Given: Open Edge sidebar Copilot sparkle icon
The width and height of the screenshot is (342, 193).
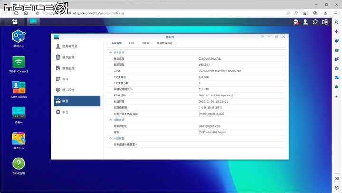Looking at the screenshot, I should point(337,32).
